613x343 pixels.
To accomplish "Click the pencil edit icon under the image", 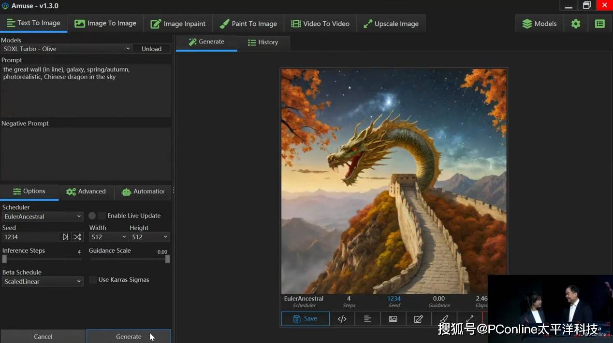I will pyautogui.click(x=419, y=319).
